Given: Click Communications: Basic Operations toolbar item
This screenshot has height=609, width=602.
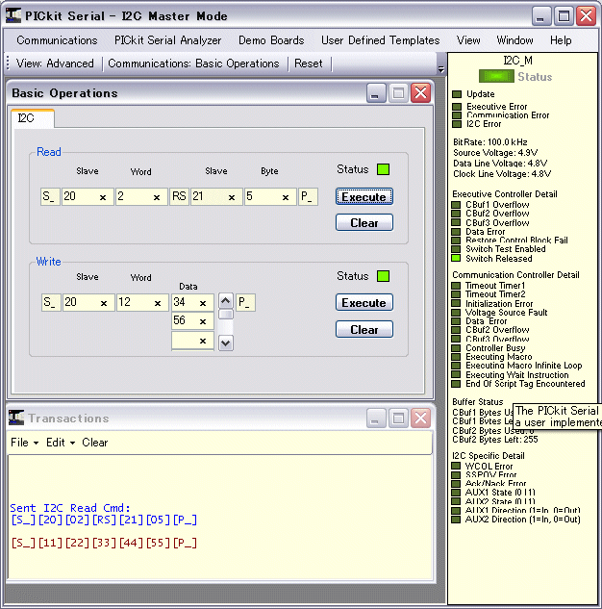Looking at the screenshot, I should click(193, 63).
